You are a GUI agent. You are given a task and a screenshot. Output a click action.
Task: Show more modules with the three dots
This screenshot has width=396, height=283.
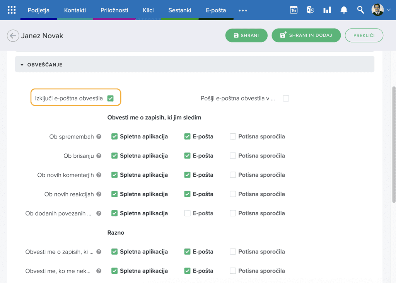click(x=243, y=10)
